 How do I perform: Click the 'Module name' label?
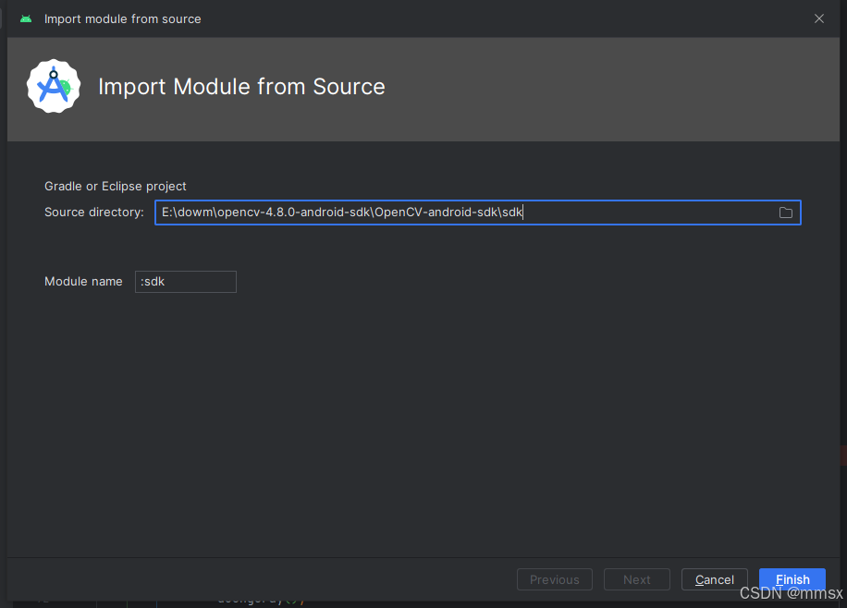(x=83, y=281)
